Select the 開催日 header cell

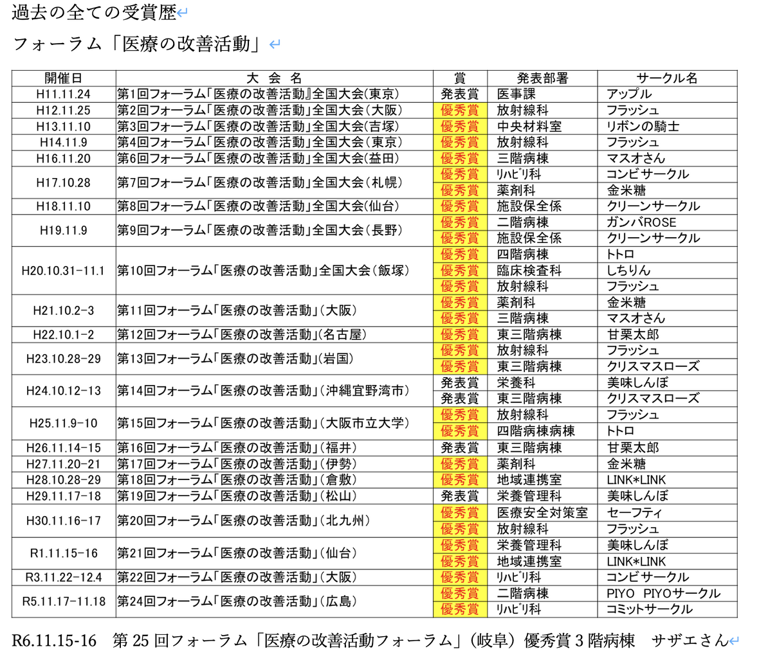click(x=63, y=78)
